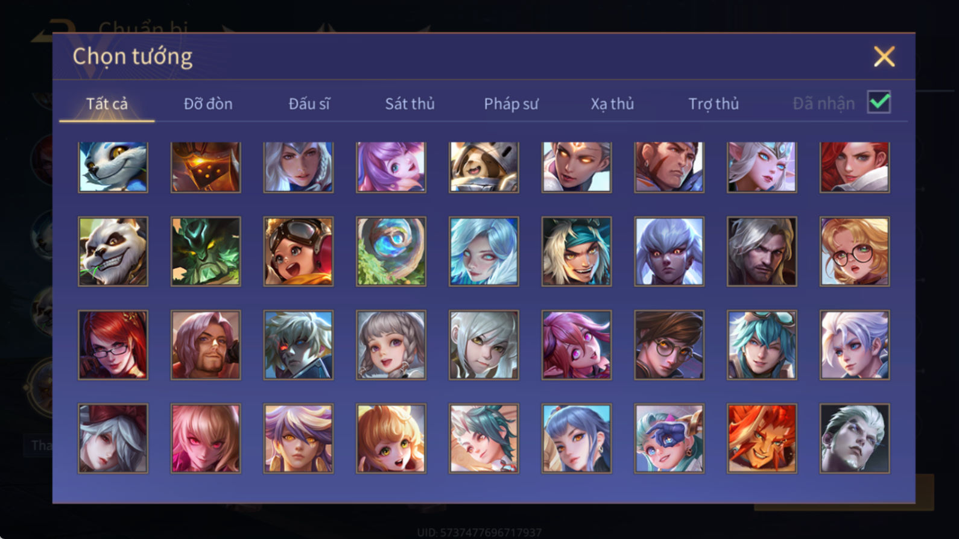Show the Sát thủ hero category
The width and height of the screenshot is (959, 539).
[410, 104]
